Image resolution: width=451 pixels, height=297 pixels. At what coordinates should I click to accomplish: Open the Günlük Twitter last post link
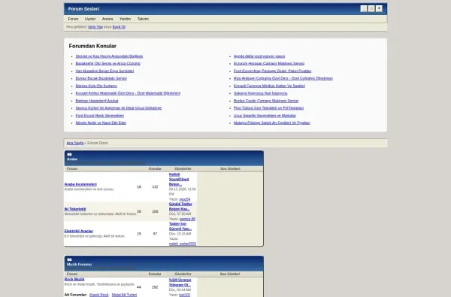tap(180, 206)
